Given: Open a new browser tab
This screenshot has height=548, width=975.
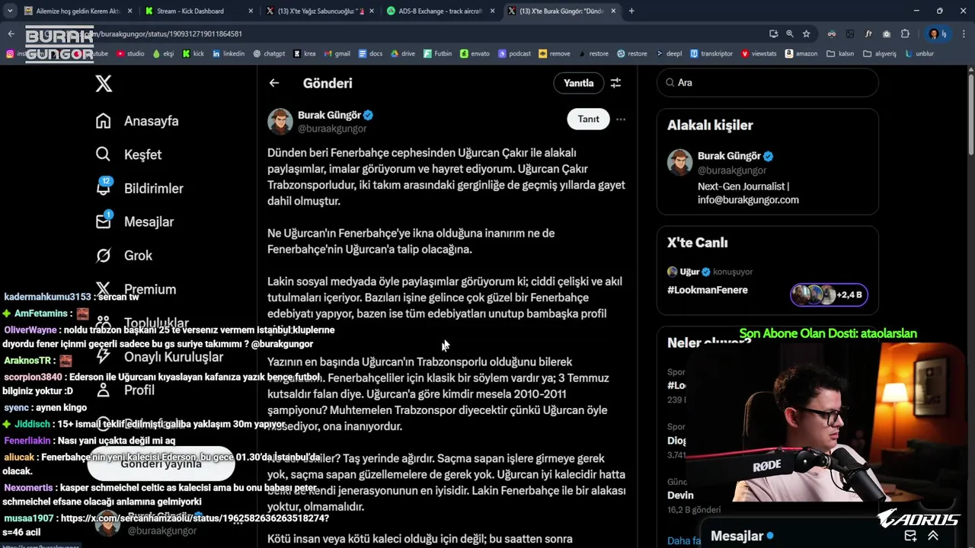Looking at the screenshot, I should (x=631, y=11).
